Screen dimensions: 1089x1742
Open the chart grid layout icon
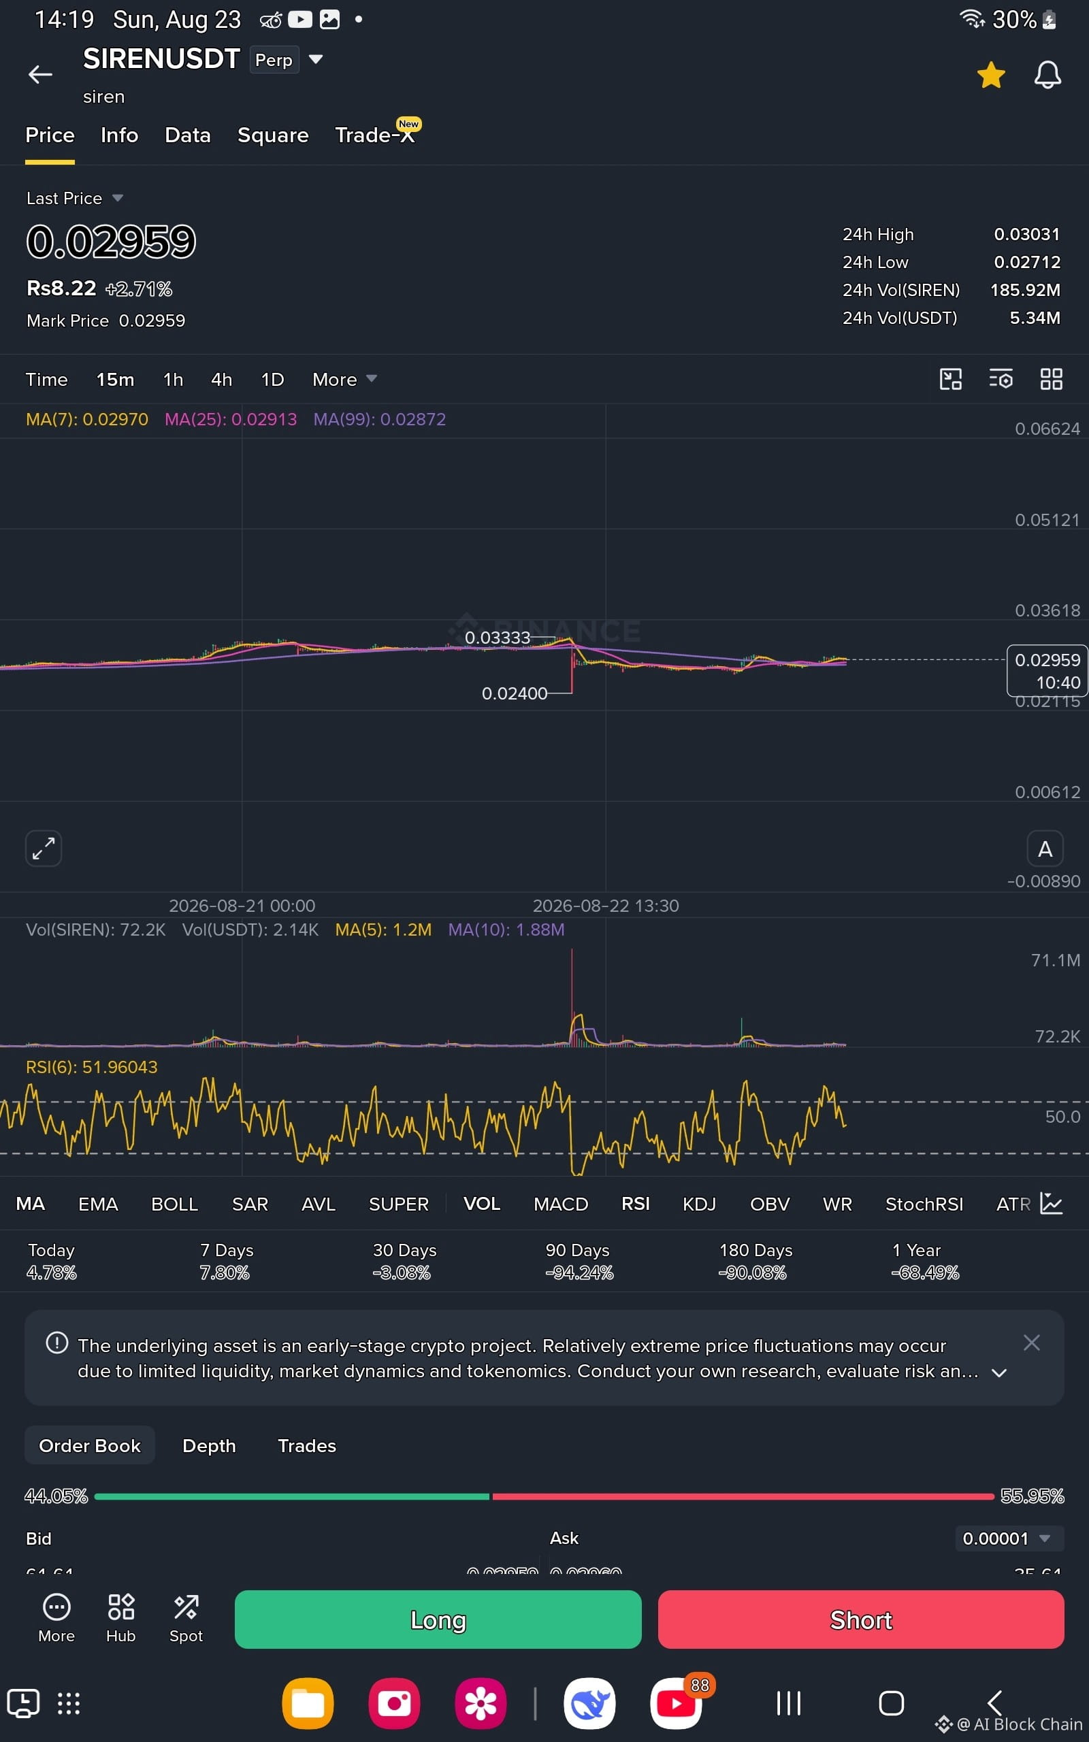[1052, 379]
